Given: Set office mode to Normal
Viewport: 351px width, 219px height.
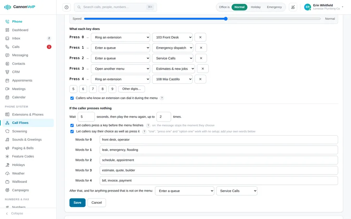Looking at the screenshot, I should (239, 7).
